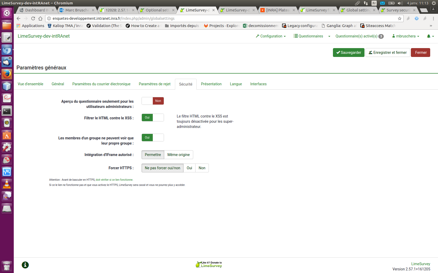Screen dimensions: 438x273
Task: Switch to the Présentation tab
Action: coord(211,84)
